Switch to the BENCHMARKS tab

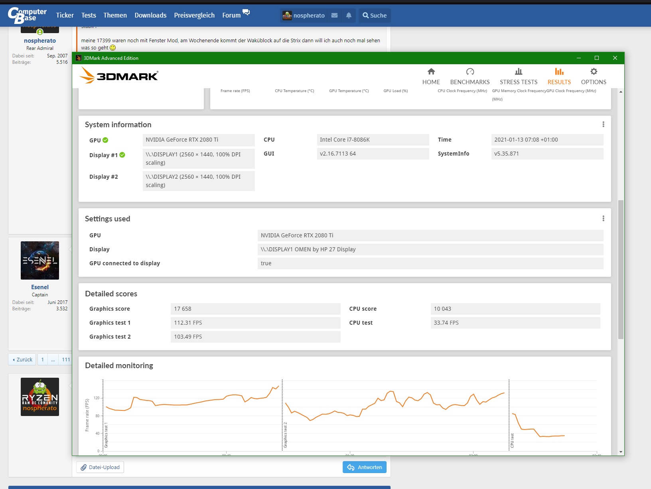(x=470, y=76)
